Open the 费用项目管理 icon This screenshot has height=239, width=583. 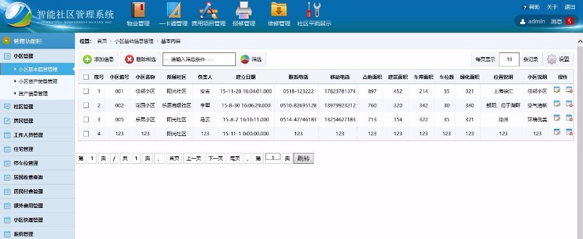coord(208,10)
